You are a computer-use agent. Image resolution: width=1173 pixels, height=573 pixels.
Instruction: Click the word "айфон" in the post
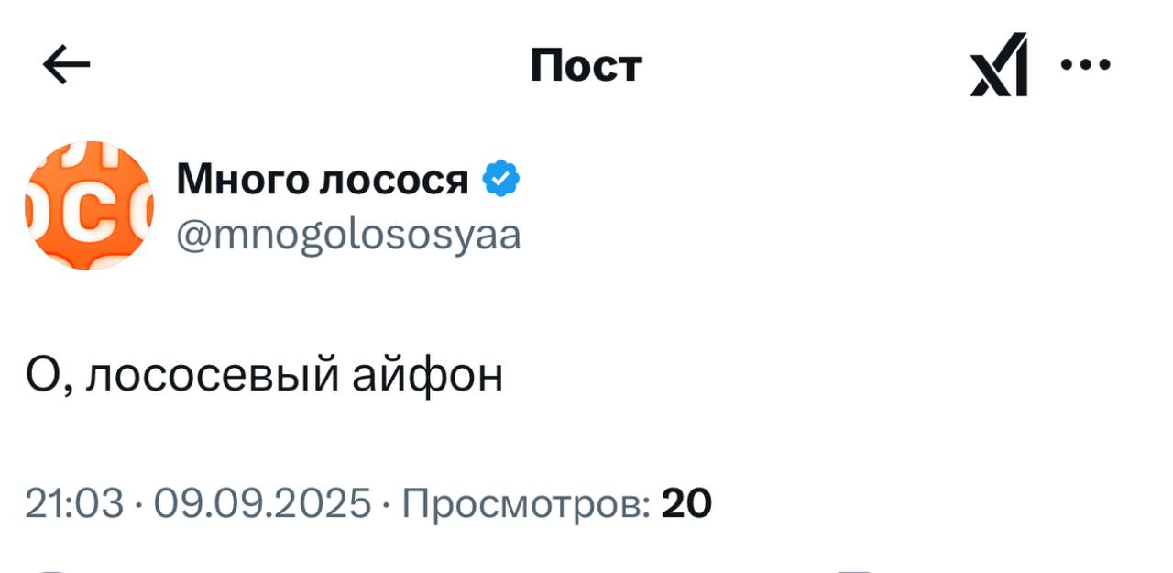(x=428, y=376)
